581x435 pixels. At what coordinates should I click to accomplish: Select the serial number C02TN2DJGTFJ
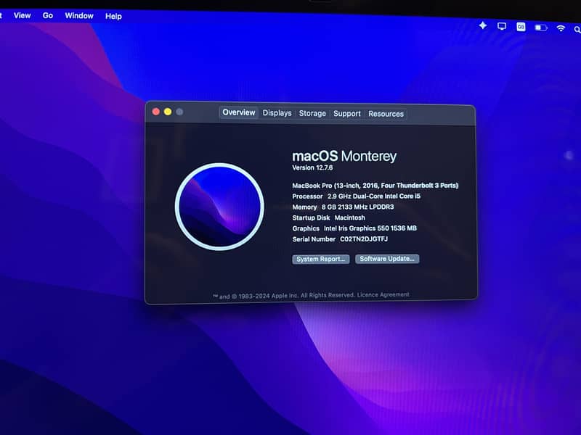point(364,239)
